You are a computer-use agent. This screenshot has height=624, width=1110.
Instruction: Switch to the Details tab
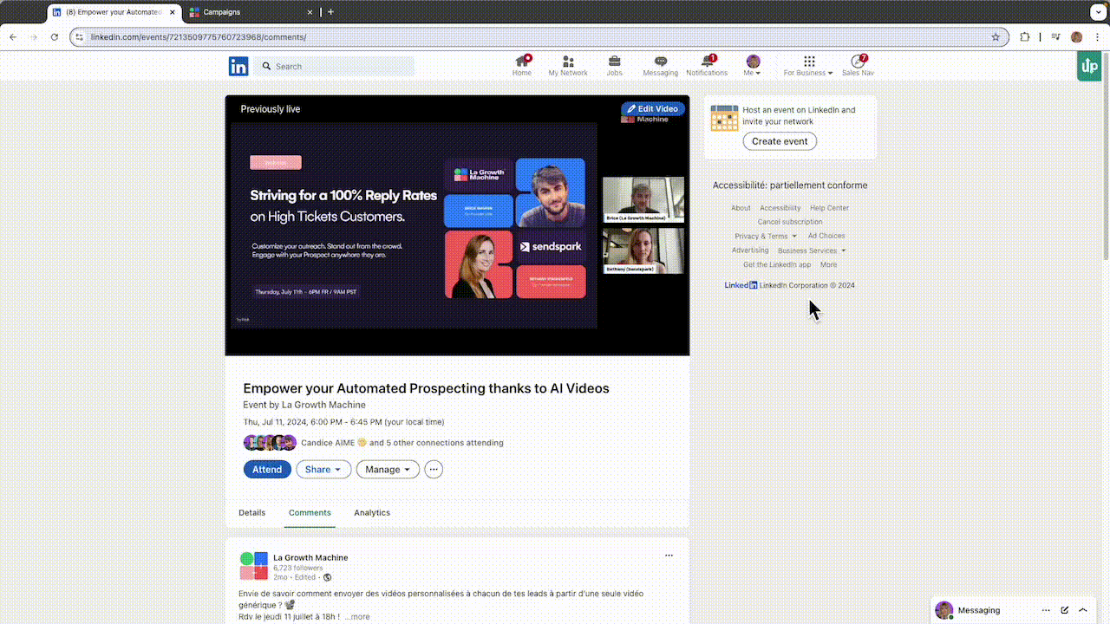pos(252,512)
